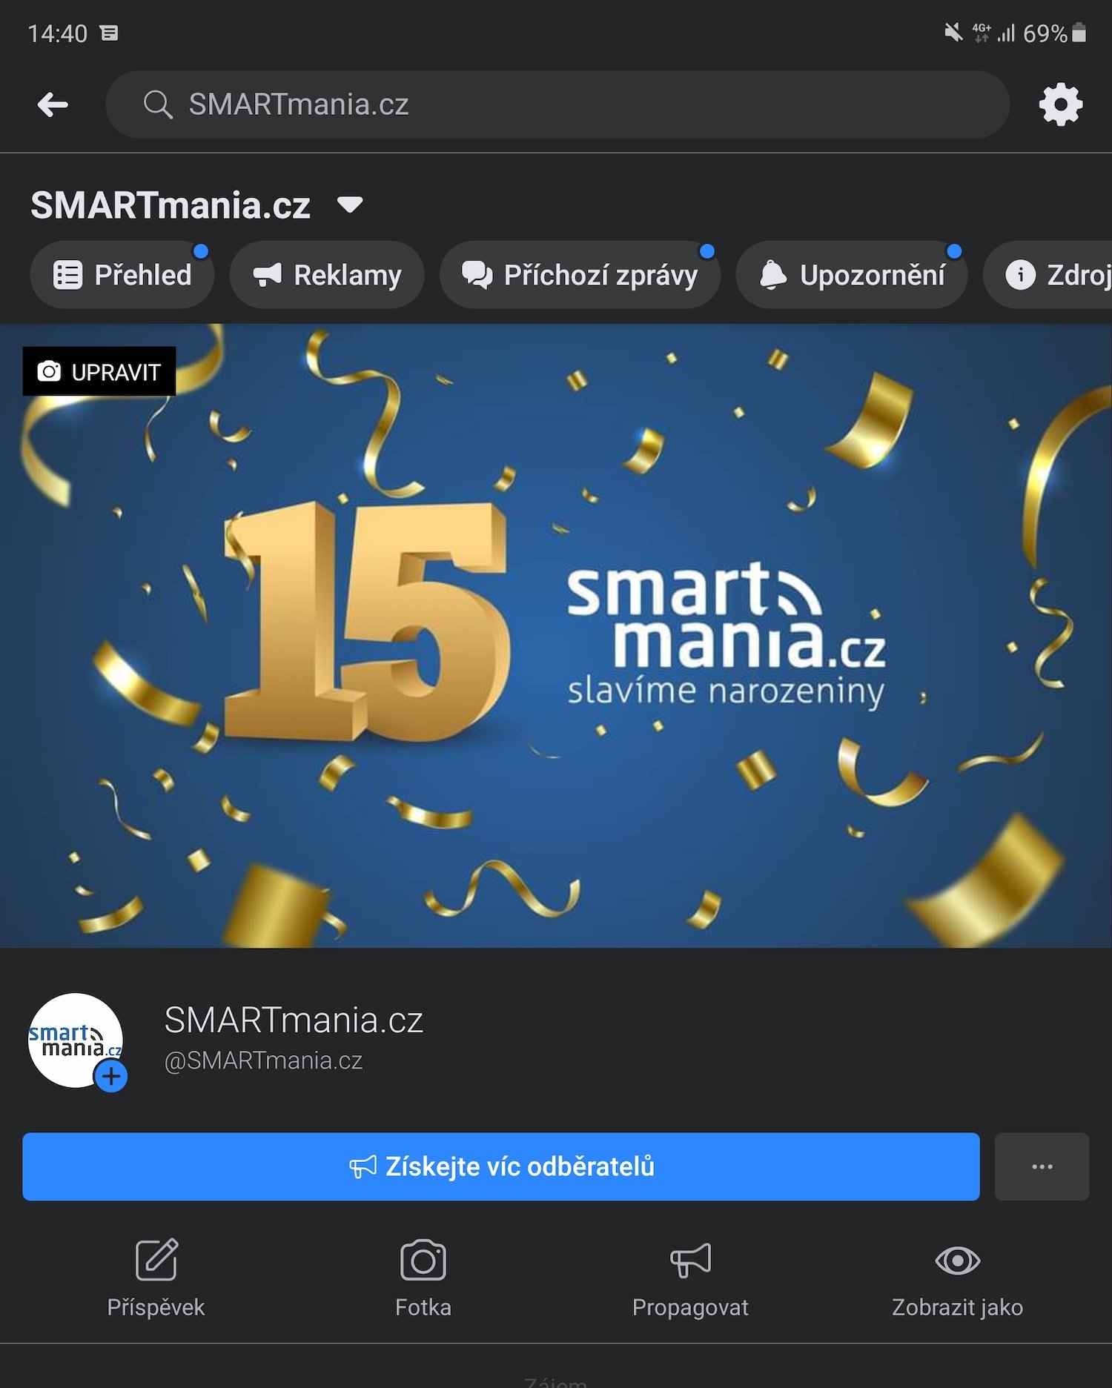Switch to the Přehled tab
This screenshot has height=1388, width=1112.
(122, 275)
